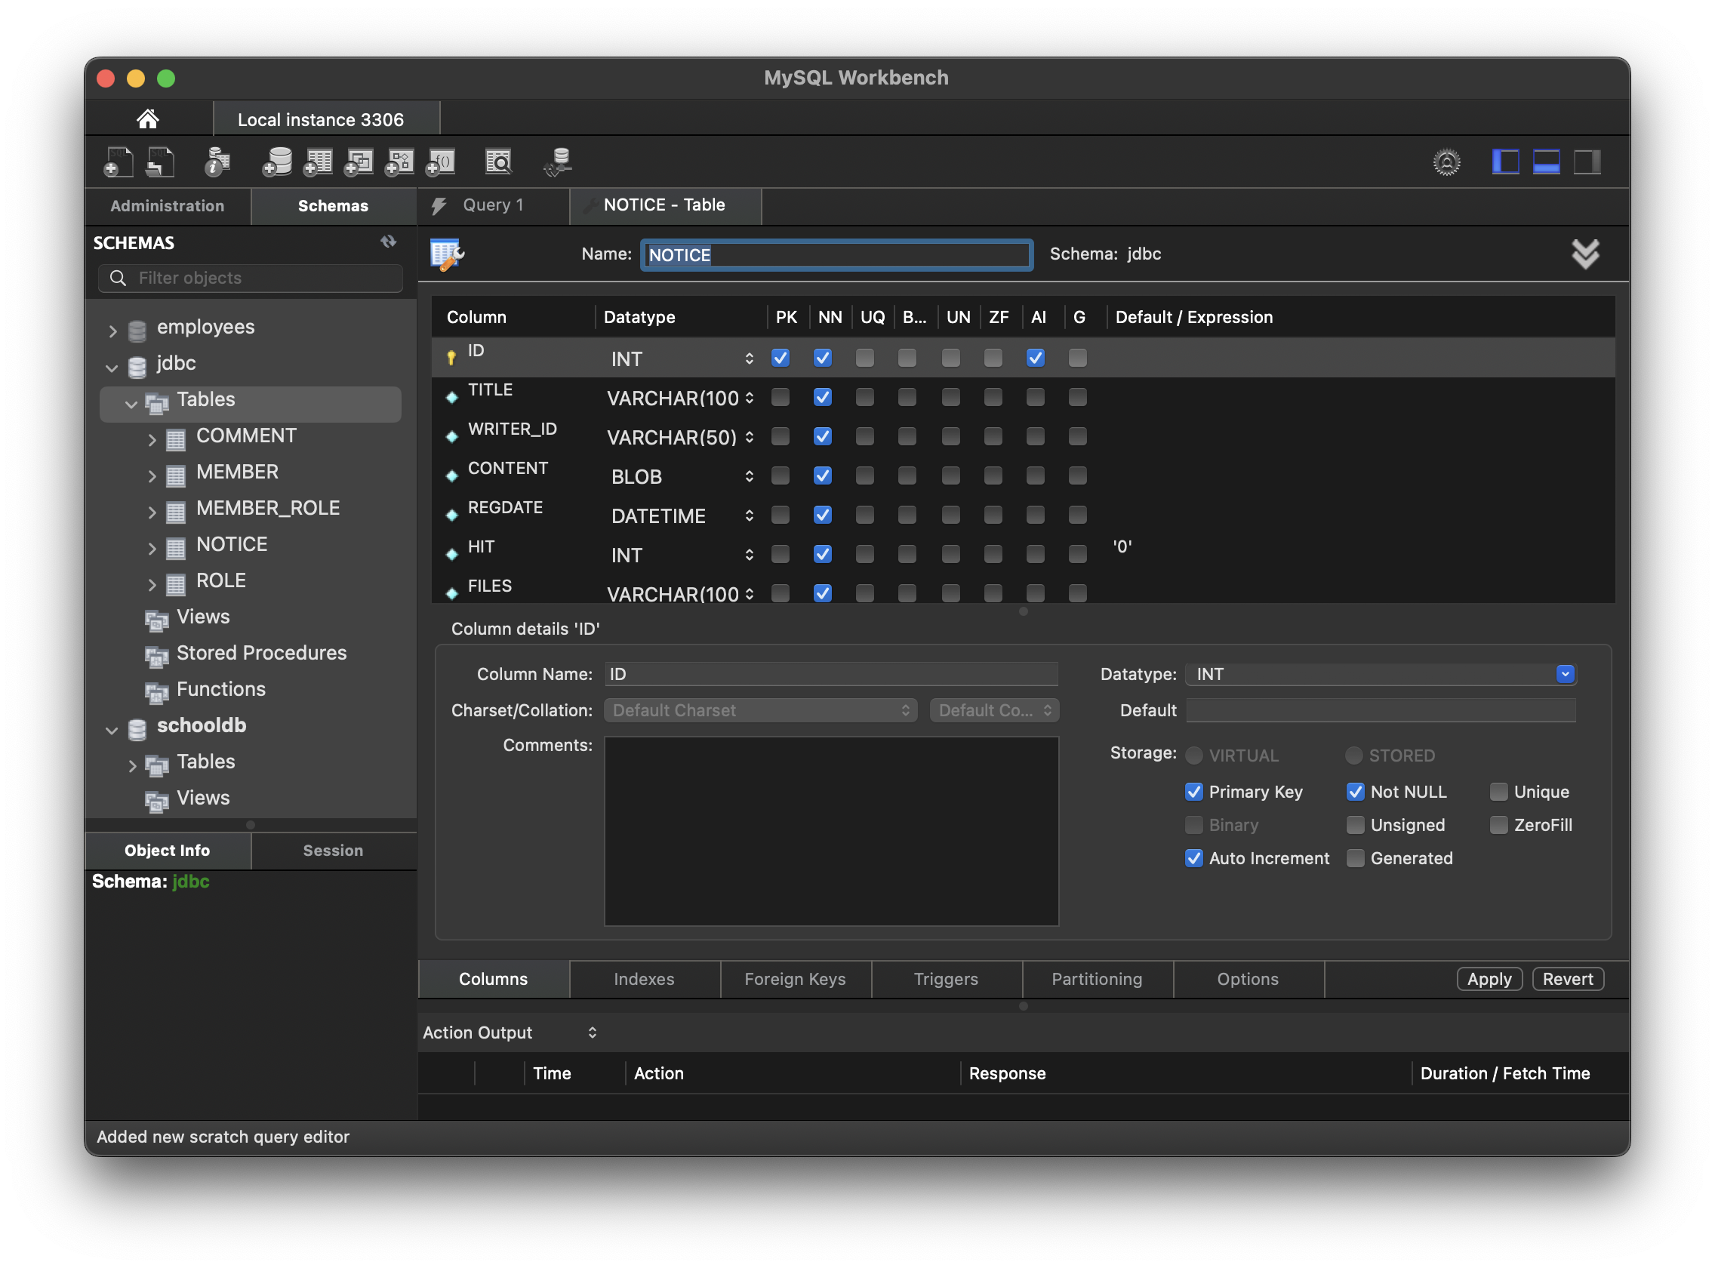Open the Administration tab
Viewport: 1715px width, 1268px height.
[x=168, y=206]
